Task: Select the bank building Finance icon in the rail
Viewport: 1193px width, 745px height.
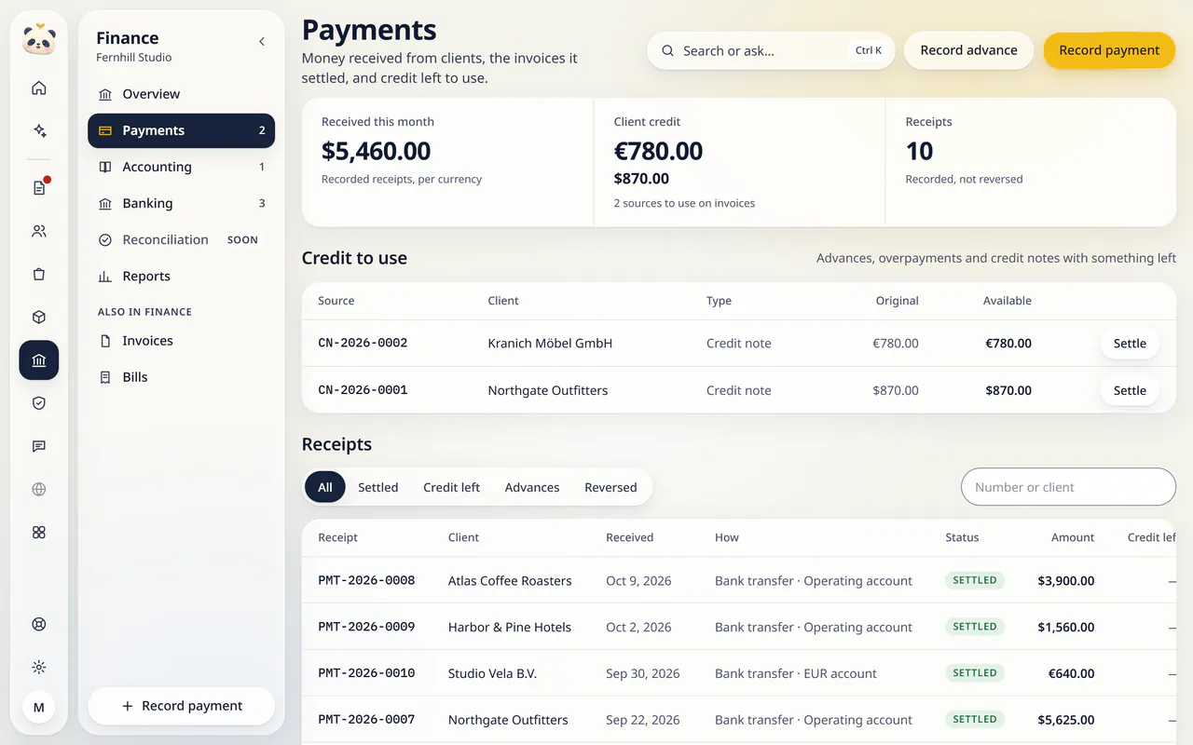Action: [x=39, y=360]
